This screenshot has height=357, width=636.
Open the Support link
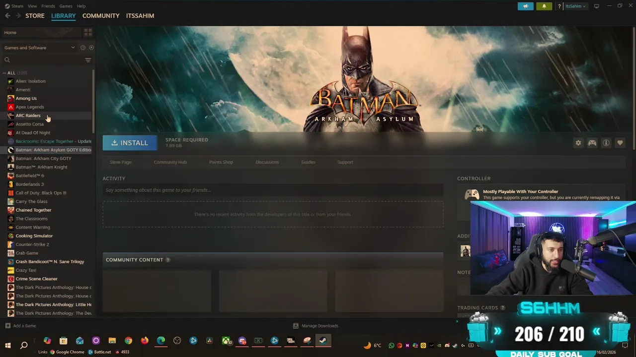345,162
